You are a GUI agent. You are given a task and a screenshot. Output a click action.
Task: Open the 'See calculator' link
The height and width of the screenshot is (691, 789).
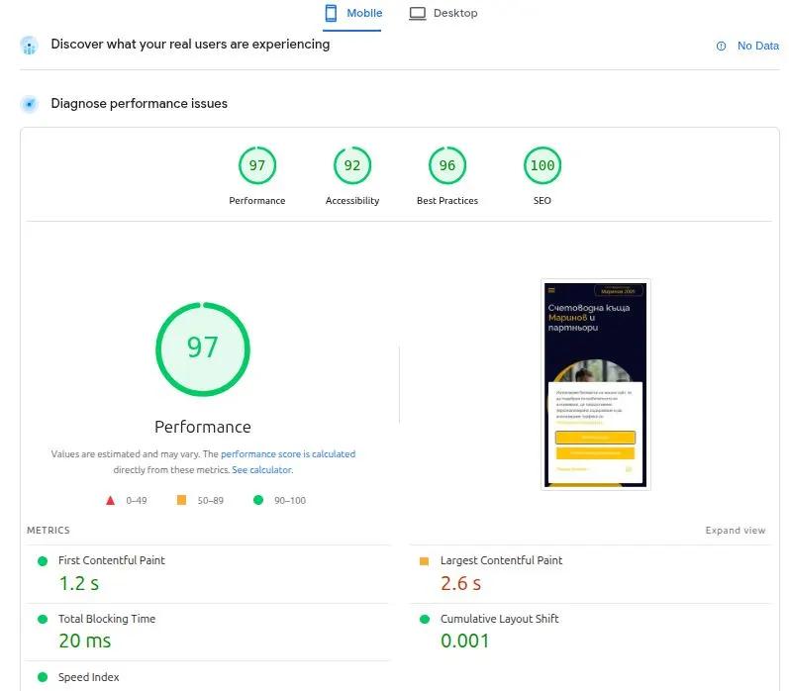tap(261, 470)
